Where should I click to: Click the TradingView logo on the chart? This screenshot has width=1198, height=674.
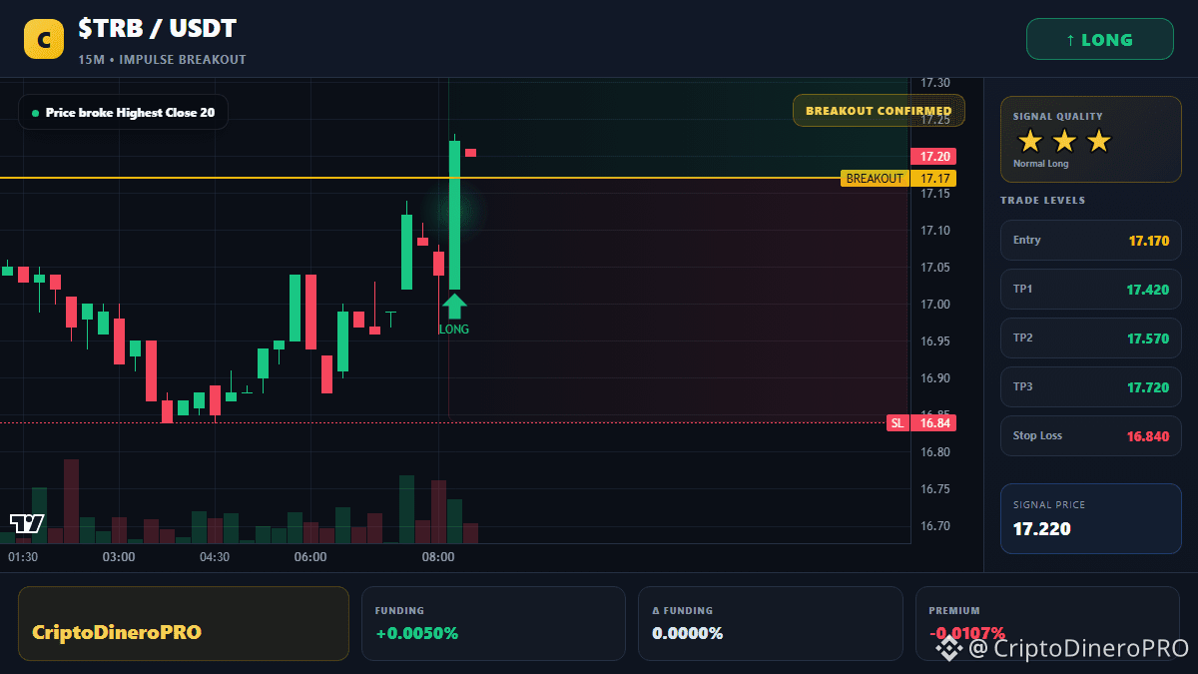27,523
